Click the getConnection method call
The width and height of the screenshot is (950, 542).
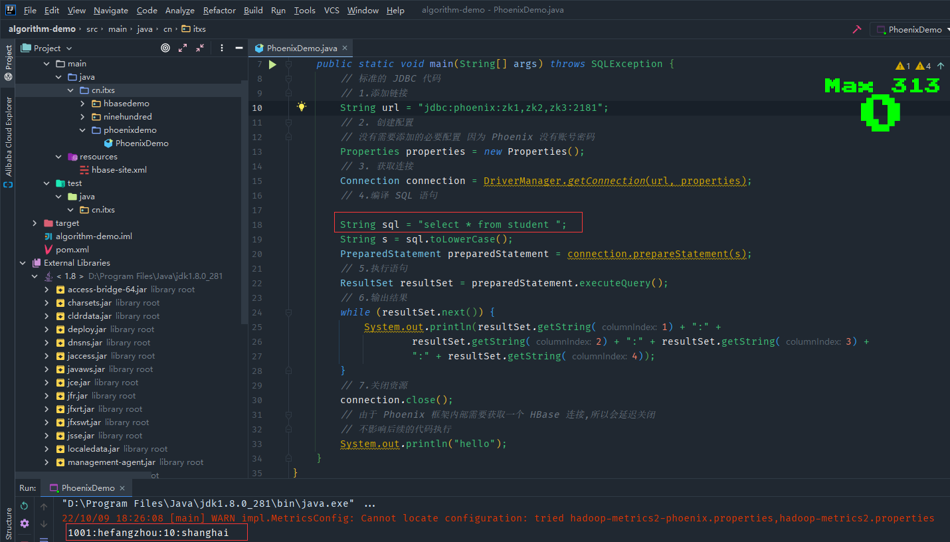(607, 181)
